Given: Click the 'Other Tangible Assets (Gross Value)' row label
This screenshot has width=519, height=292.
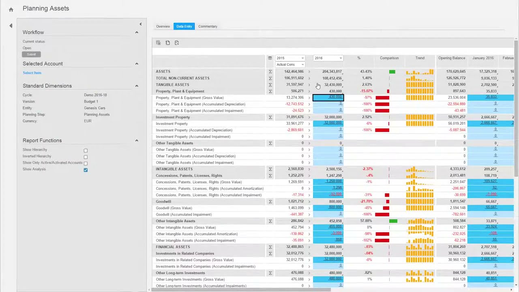Looking at the screenshot, I should 185,150.
